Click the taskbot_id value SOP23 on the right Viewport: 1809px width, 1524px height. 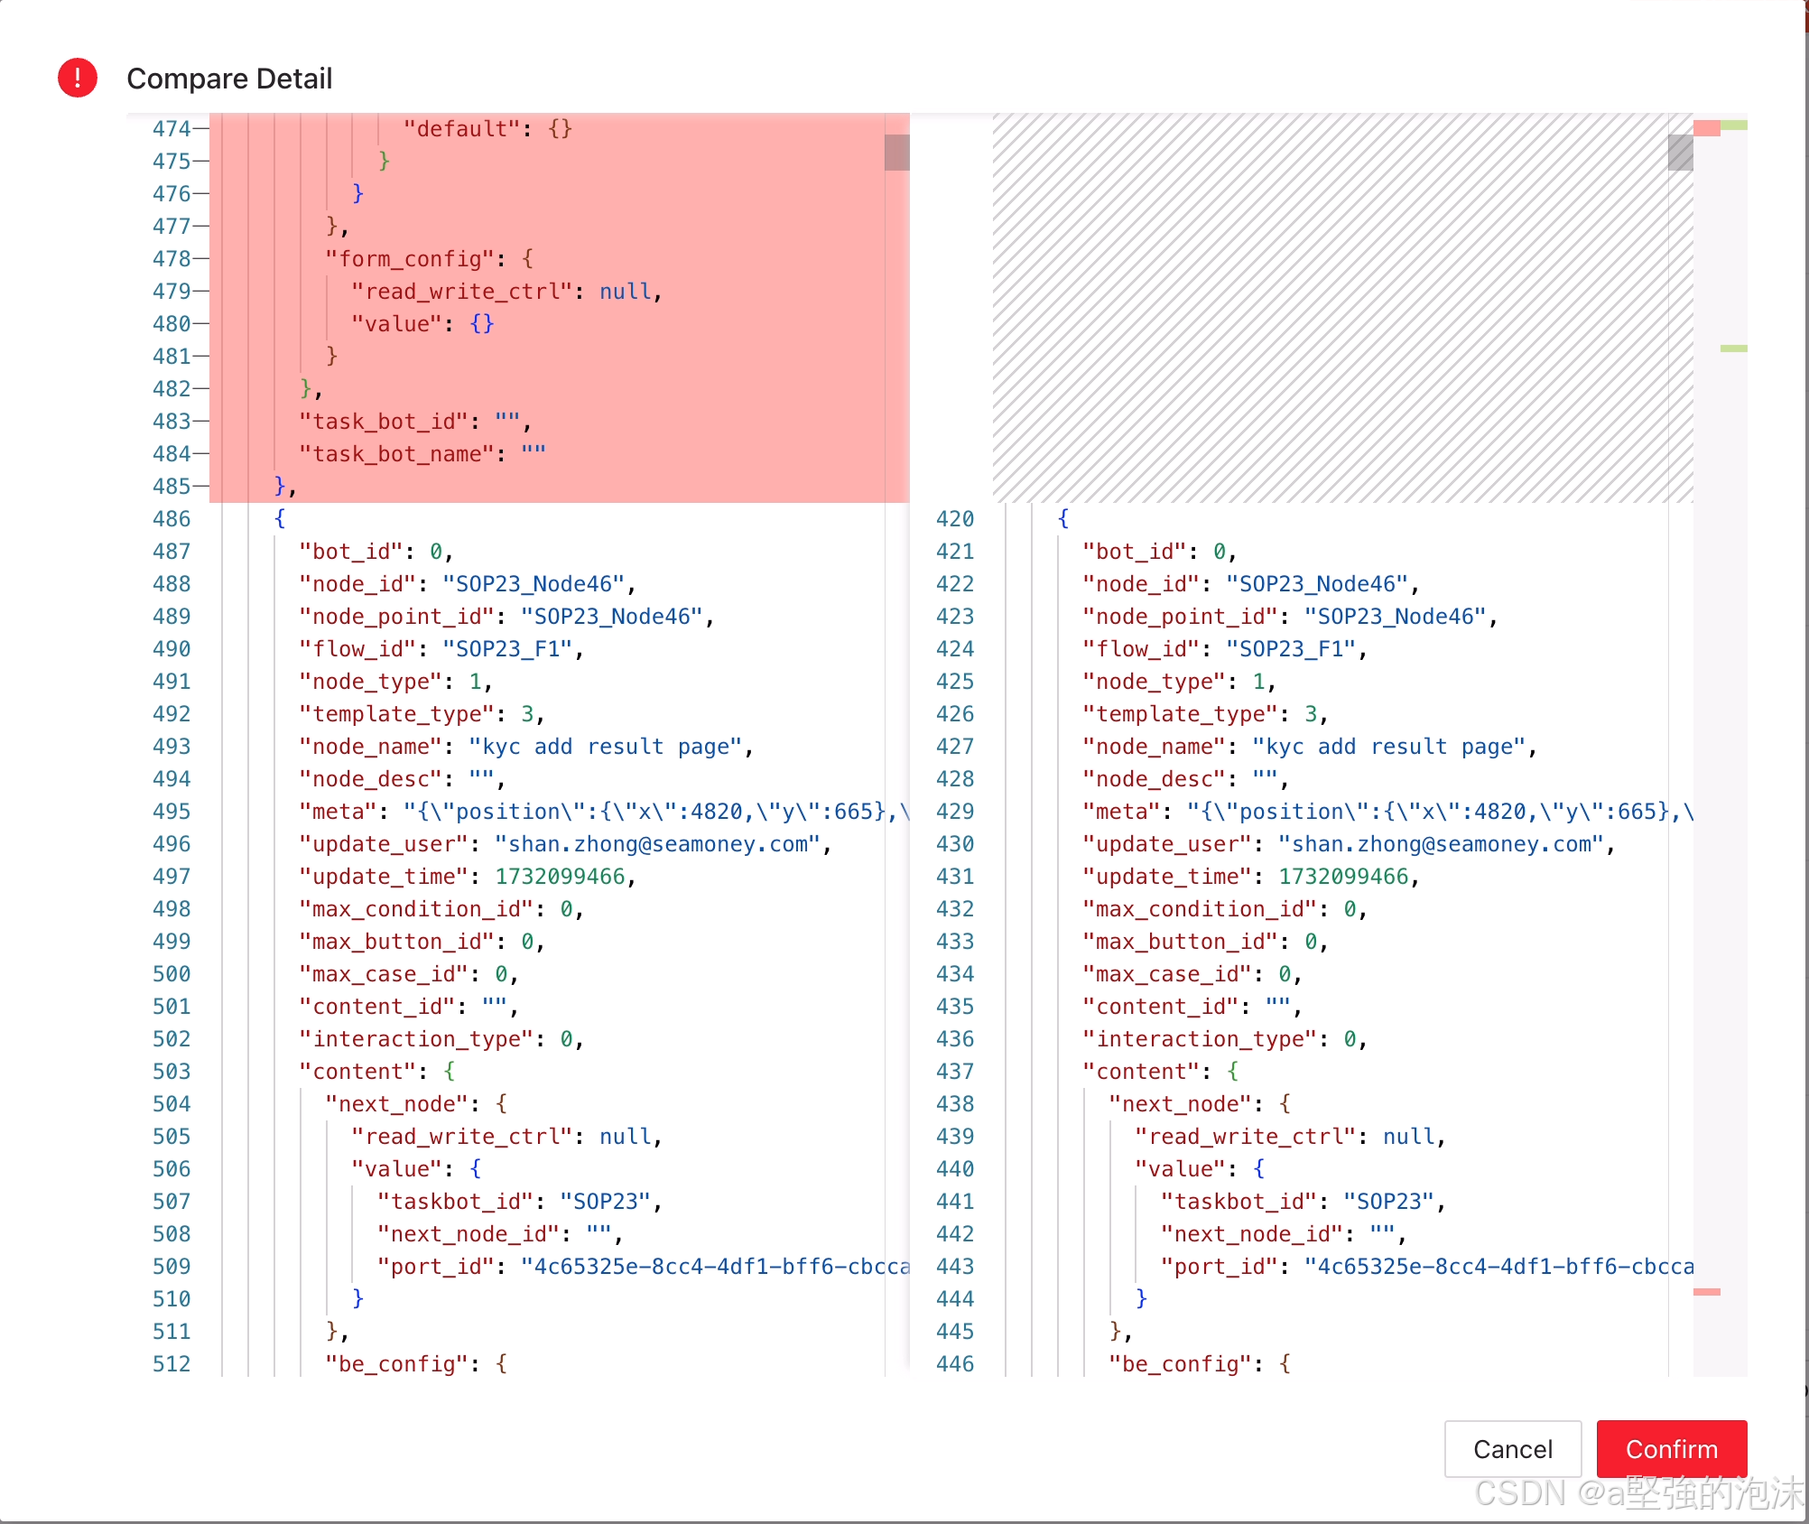pyautogui.click(x=1388, y=1201)
